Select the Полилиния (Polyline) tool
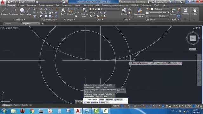Screen dimensions: 203x114 (x=13, y=11)
